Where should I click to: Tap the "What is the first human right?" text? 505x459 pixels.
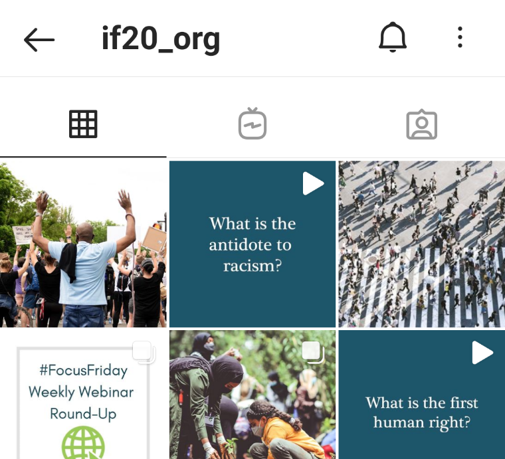(422, 413)
